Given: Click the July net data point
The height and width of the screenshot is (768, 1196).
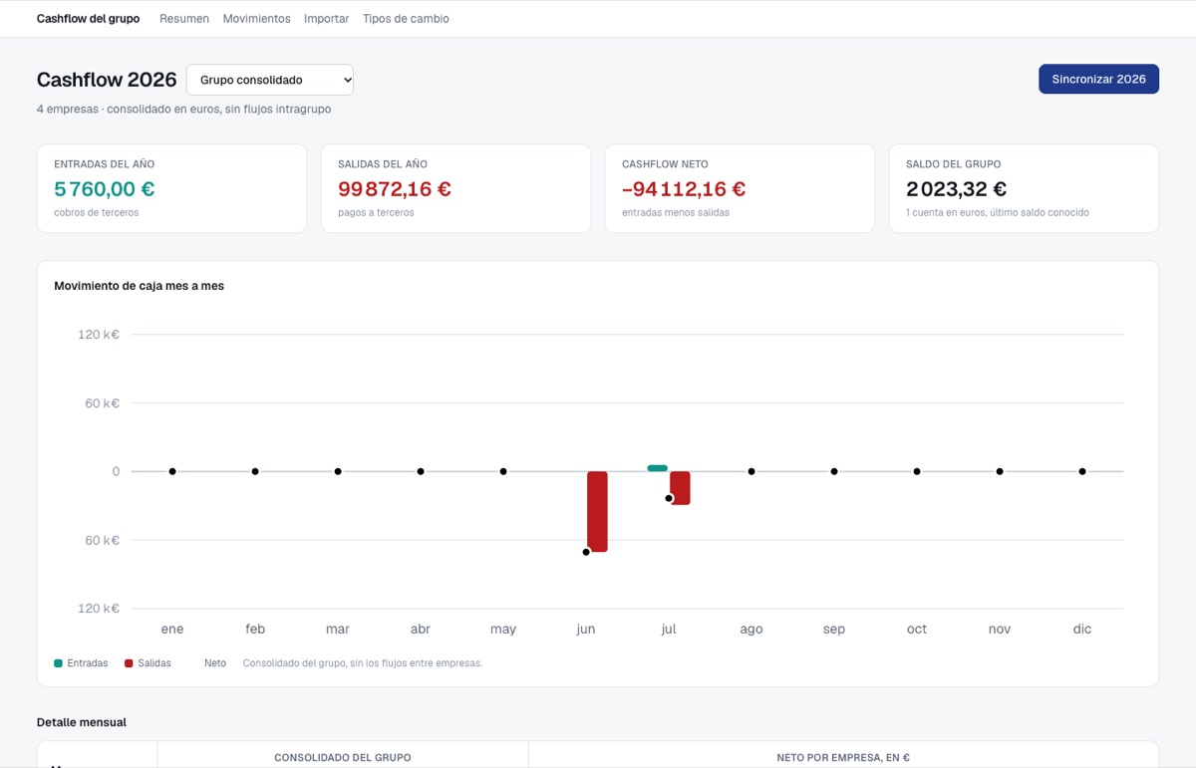Looking at the screenshot, I should pos(669,498).
